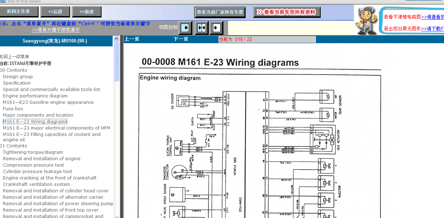Click the expand-right view control icon
This screenshot has width=444, height=218.
[x=185, y=27]
